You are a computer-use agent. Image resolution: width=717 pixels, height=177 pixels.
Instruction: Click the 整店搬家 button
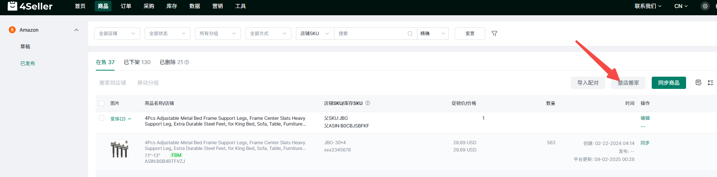628,83
